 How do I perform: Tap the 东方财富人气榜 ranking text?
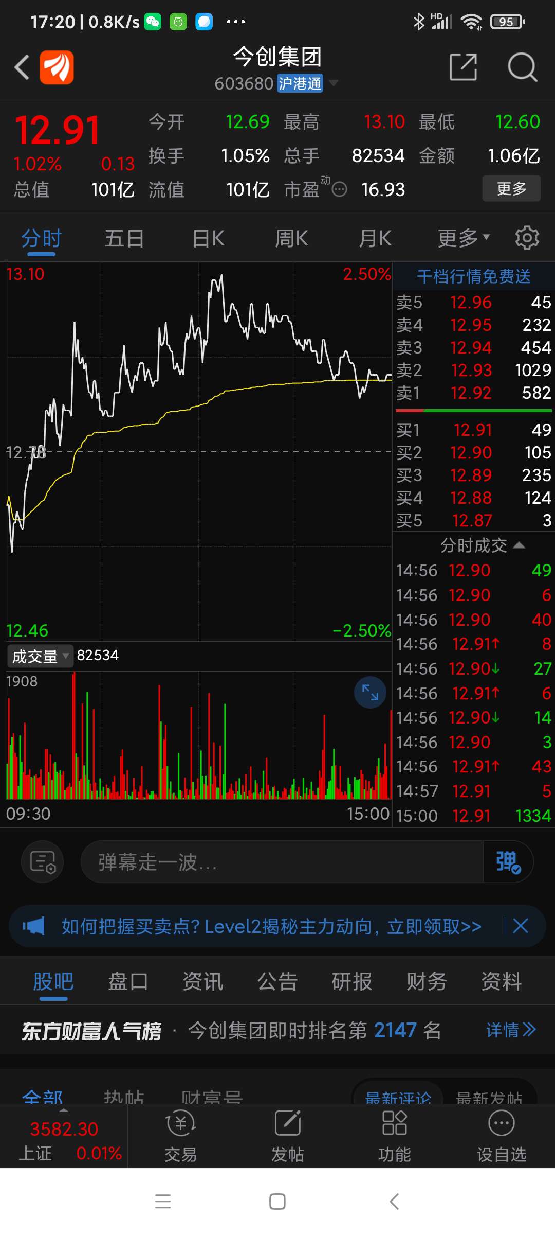click(91, 1031)
